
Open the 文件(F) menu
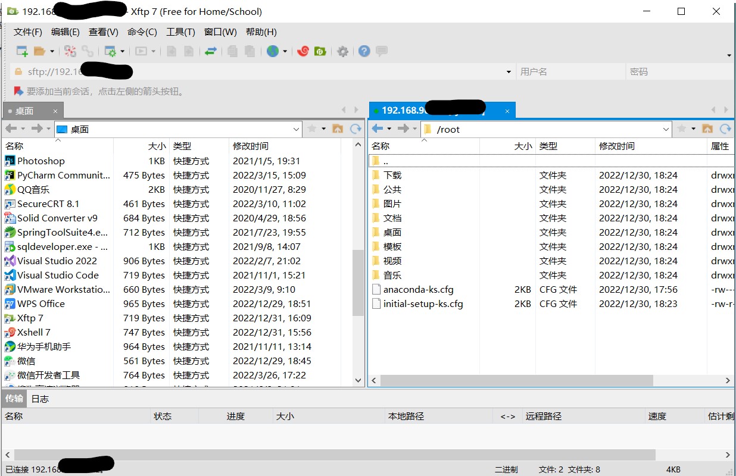[x=28, y=32]
